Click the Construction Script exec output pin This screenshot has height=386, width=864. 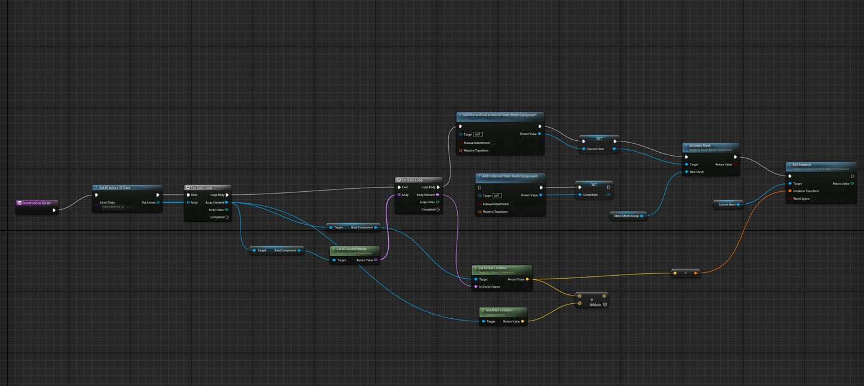point(54,210)
